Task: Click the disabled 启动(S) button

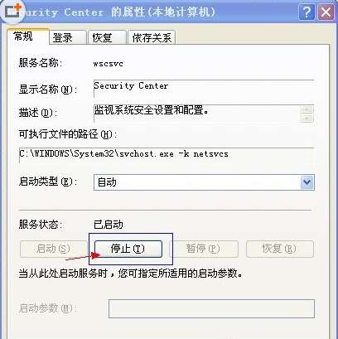Action: pyautogui.click(x=53, y=249)
